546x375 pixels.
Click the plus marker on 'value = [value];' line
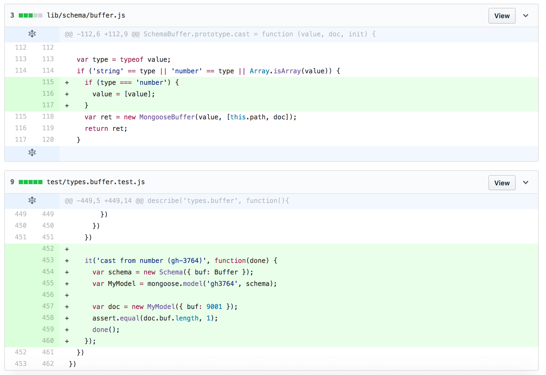[x=67, y=94]
